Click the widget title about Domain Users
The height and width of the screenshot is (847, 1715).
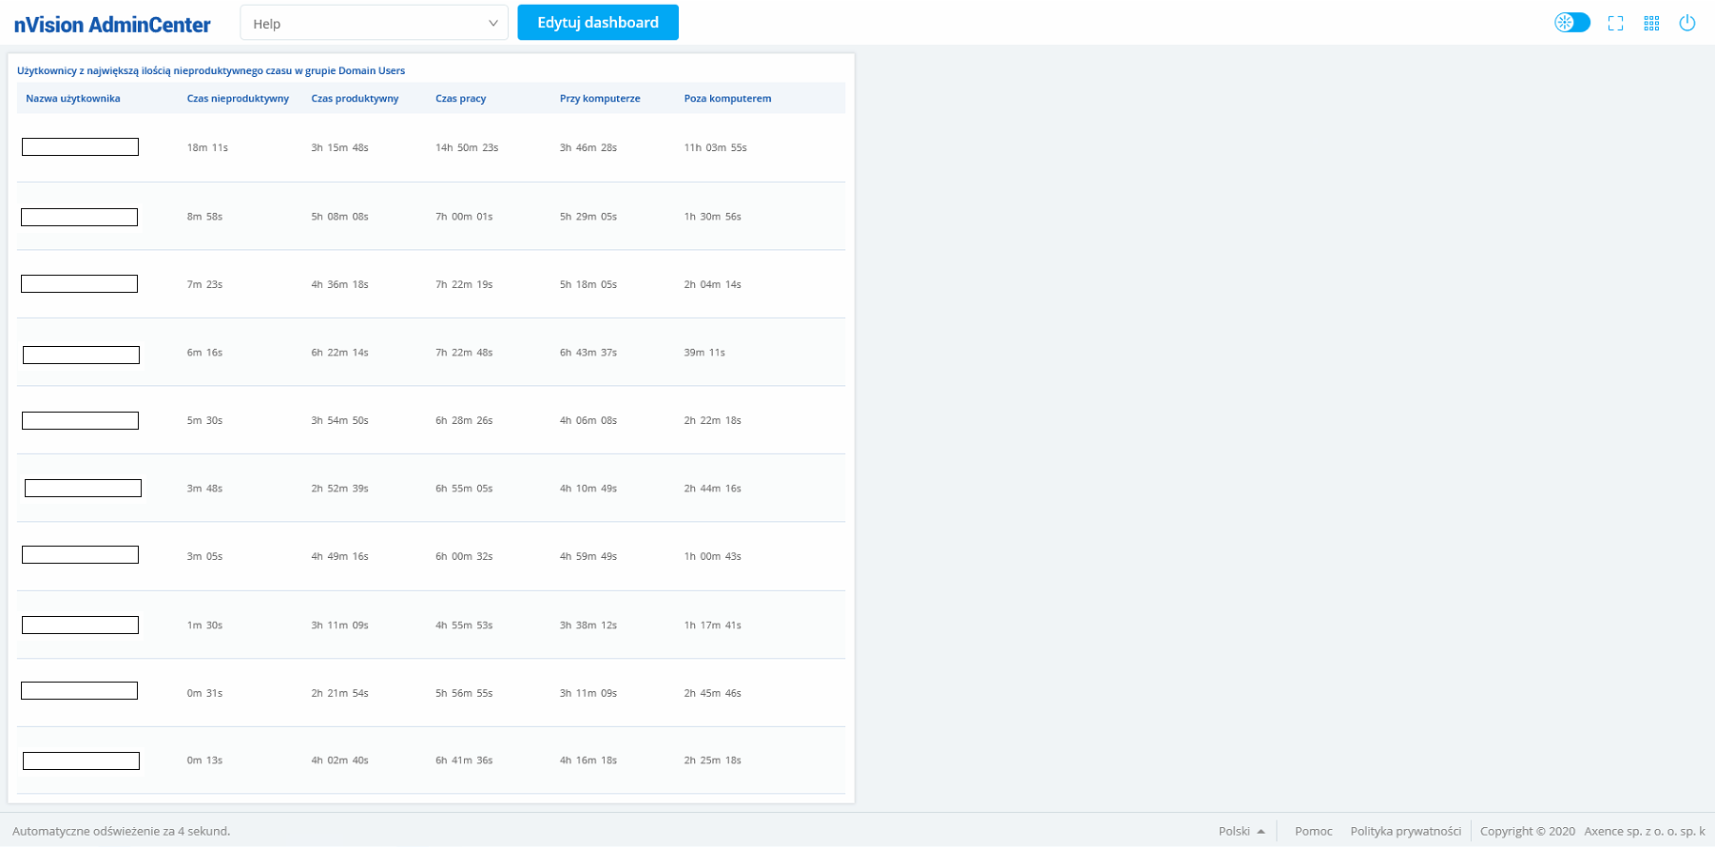coord(211,70)
